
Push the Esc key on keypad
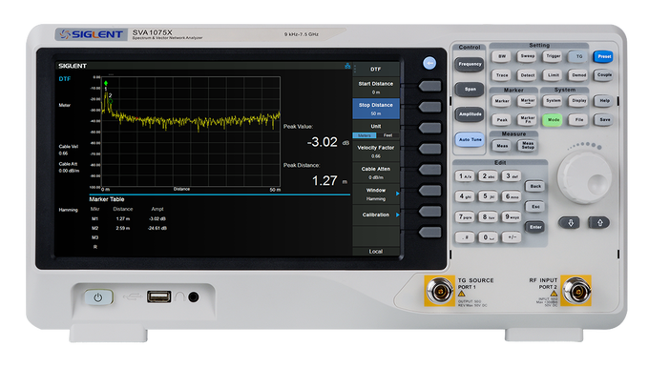point(534,207)
